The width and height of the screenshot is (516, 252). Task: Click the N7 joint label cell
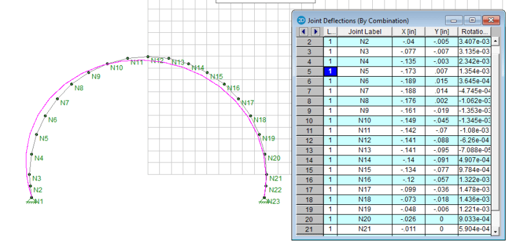(364, 91)
